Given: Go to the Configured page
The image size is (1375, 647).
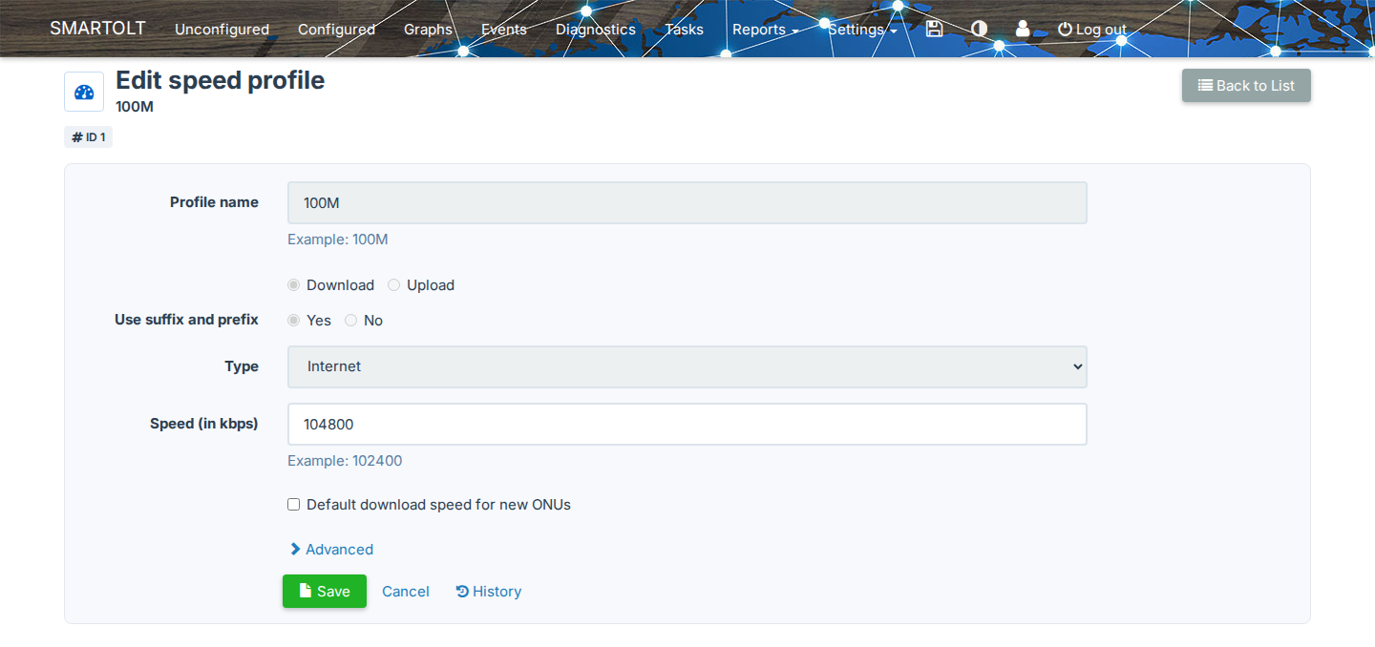Looking at the screenshot, I should pos(336,30).
